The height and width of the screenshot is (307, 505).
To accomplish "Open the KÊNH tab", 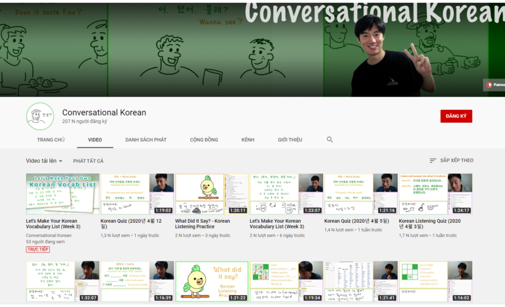I will tap(248, 140).
